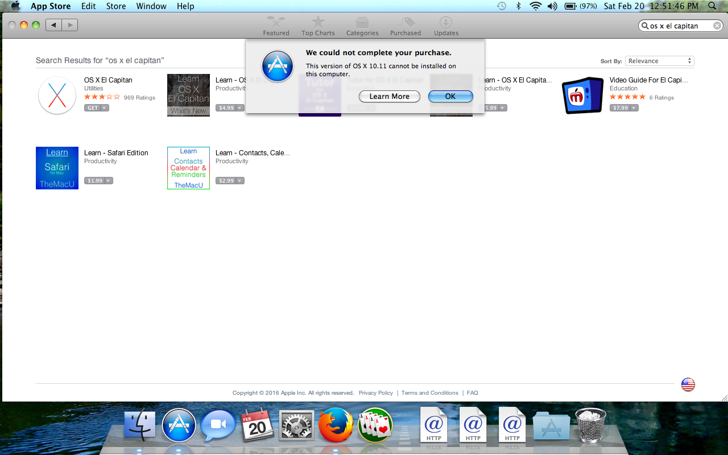
Task: Open Top Charts in the toolbar
Action: point(318,26)
